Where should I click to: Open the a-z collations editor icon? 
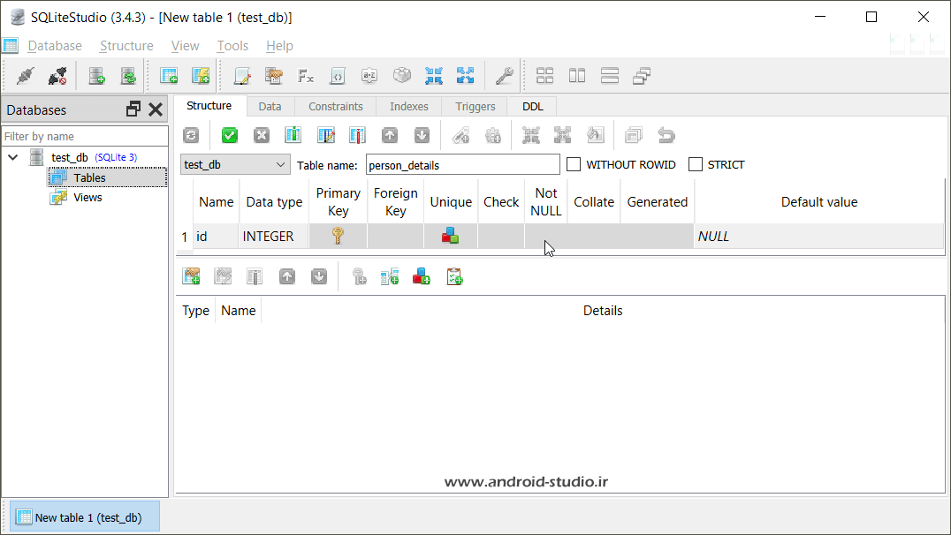click(369, 76)
